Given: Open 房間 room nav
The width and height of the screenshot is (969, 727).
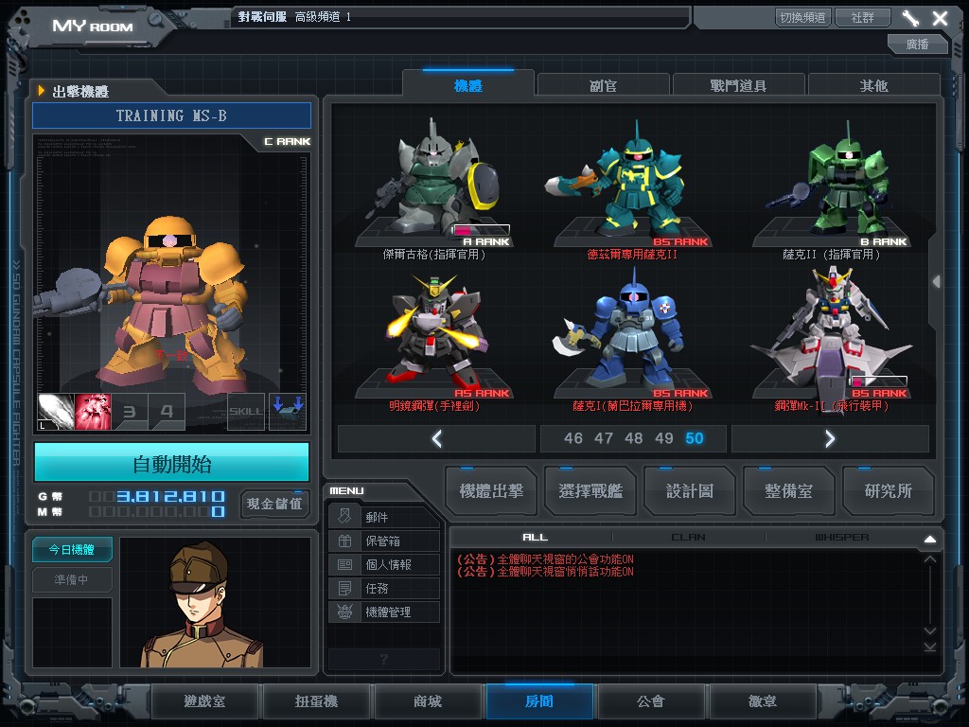Looking at the screenshot, I should 539,701.
